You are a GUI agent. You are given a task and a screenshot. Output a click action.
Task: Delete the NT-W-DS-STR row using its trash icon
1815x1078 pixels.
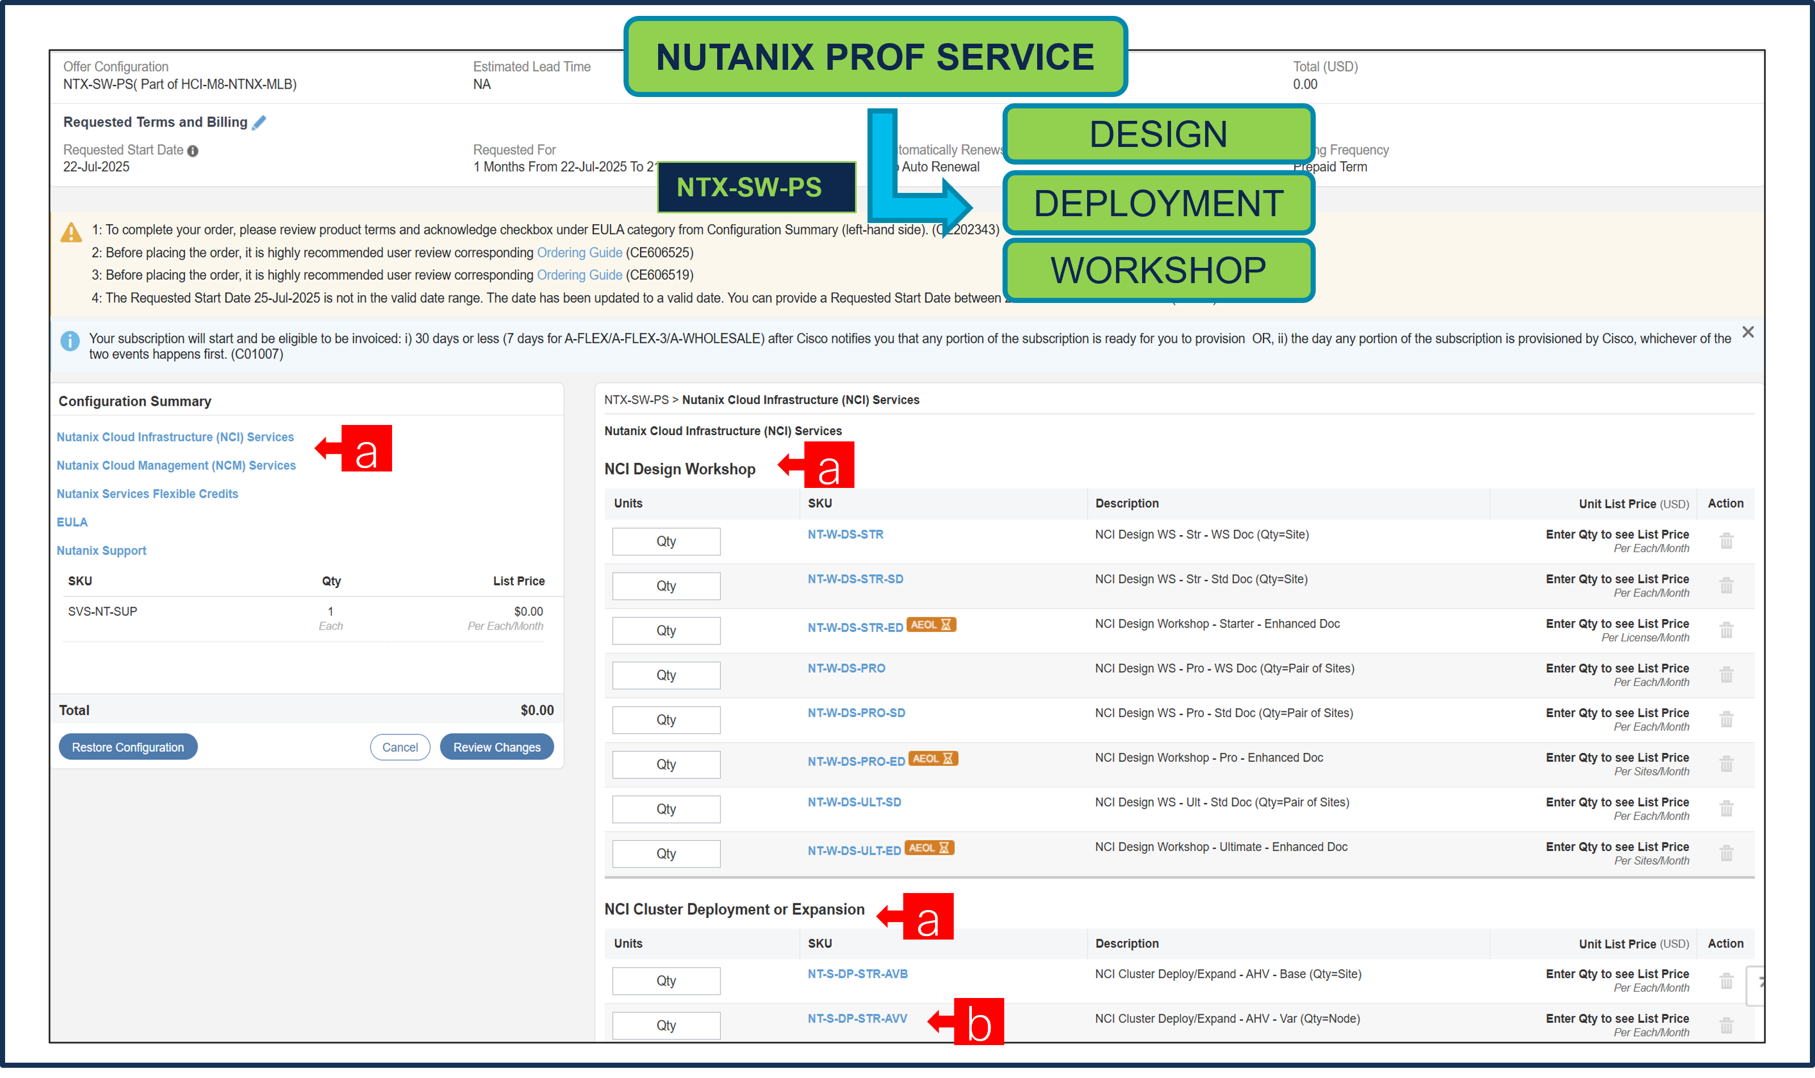pos(1726,541)
